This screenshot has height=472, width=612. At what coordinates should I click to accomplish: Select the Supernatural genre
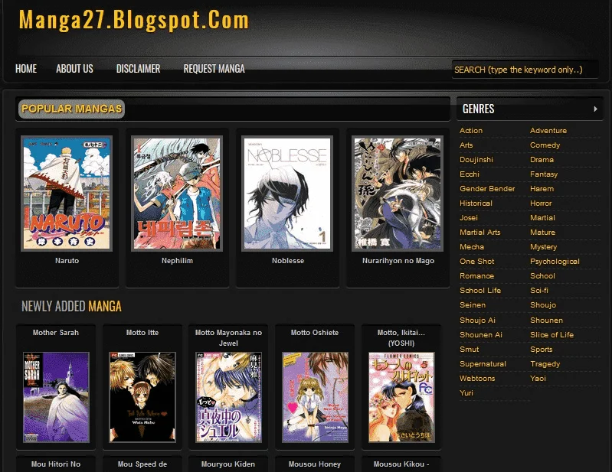coord(483,364)
